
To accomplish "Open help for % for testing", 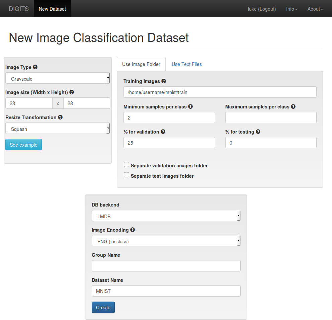I will click(258, 132).
